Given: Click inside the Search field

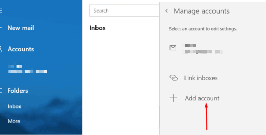Looking at the screenshot, I should [124, 11].
